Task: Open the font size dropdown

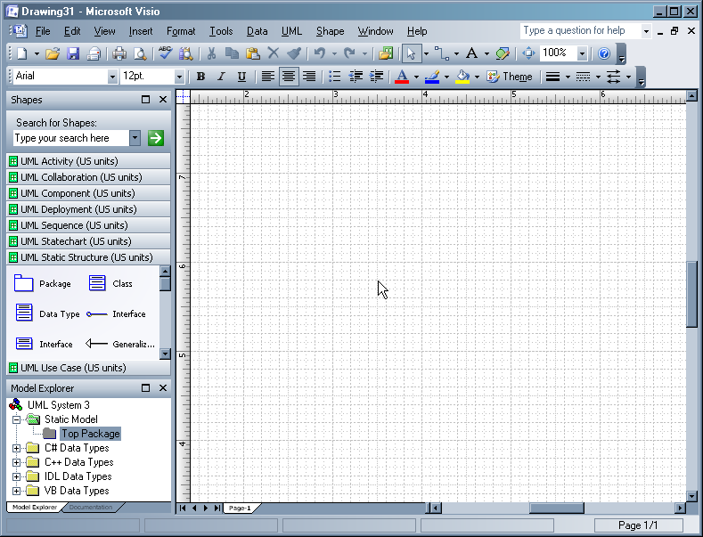Action: click(x=179, y=77)
